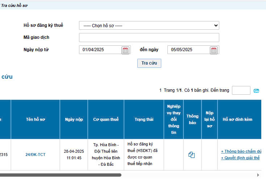Click the đến ngày date field
This screenshot has height=181, width=266.
(188, 50)
